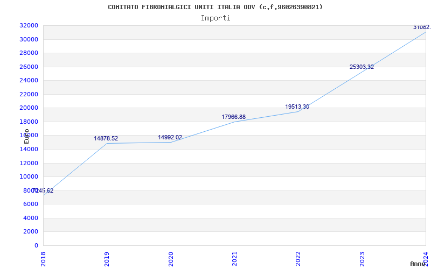The height and width of the screenshot is (269, 431).
Task: Select the Importi subtitle text
Action: tap(215, 18)
